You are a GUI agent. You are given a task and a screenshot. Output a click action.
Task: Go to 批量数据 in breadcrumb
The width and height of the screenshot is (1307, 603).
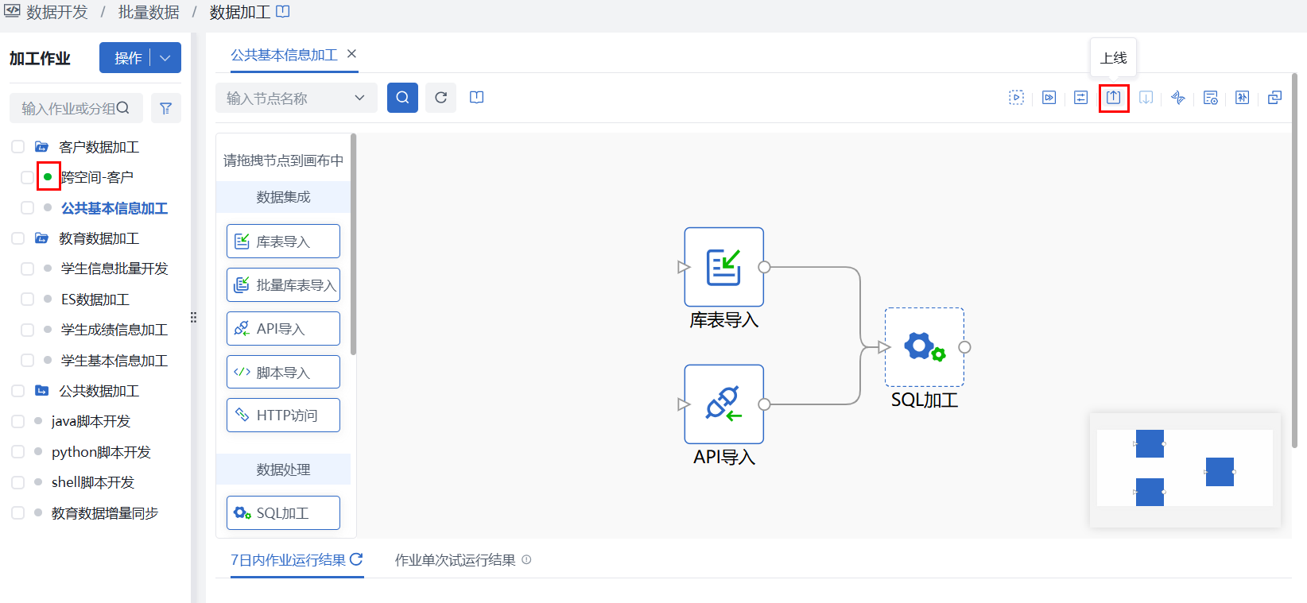coord(149,12)
